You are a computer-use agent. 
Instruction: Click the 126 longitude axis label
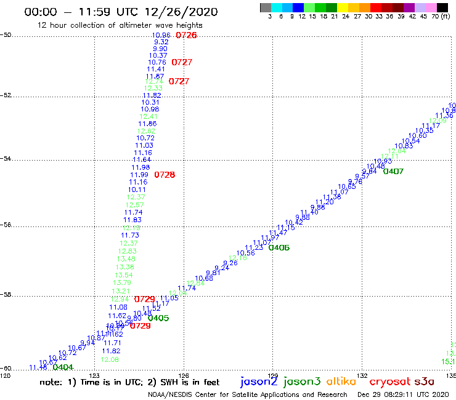(x=184, y=375)
